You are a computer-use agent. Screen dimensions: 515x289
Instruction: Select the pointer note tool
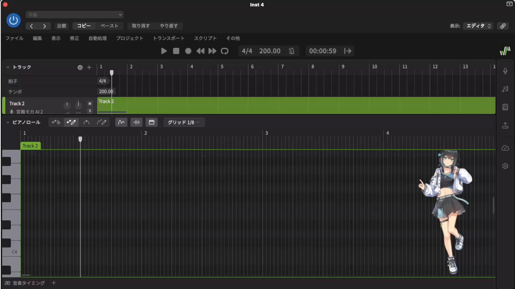56,122
